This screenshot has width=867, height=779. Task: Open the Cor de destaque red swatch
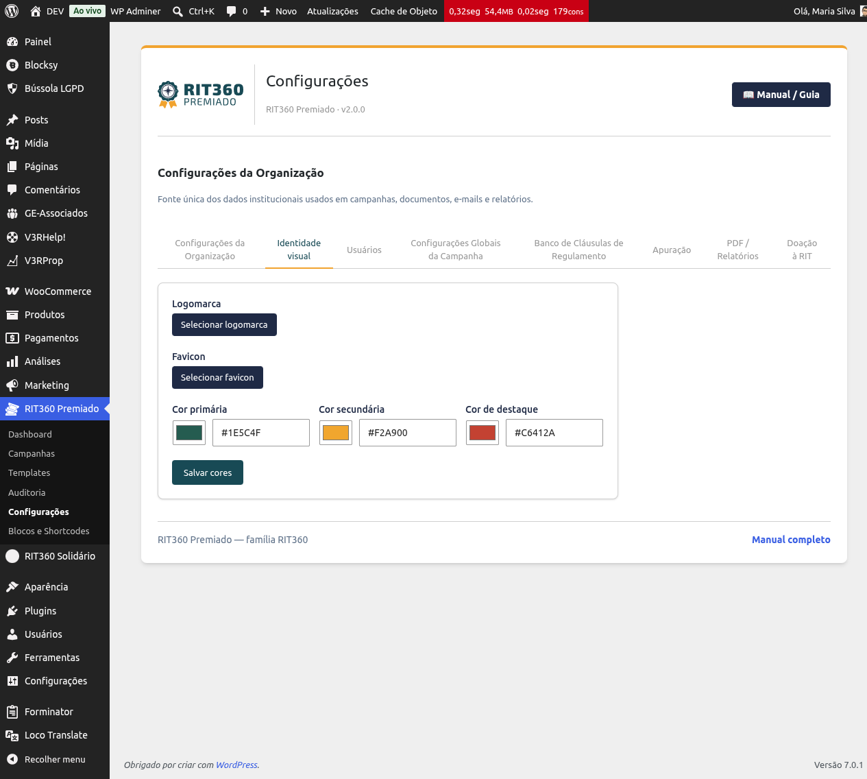coord(483,433)
